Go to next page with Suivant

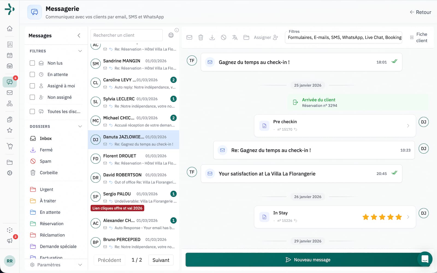tap(161, 260)
